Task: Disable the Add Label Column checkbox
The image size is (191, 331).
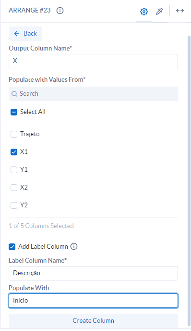Action: pos(12,246)
